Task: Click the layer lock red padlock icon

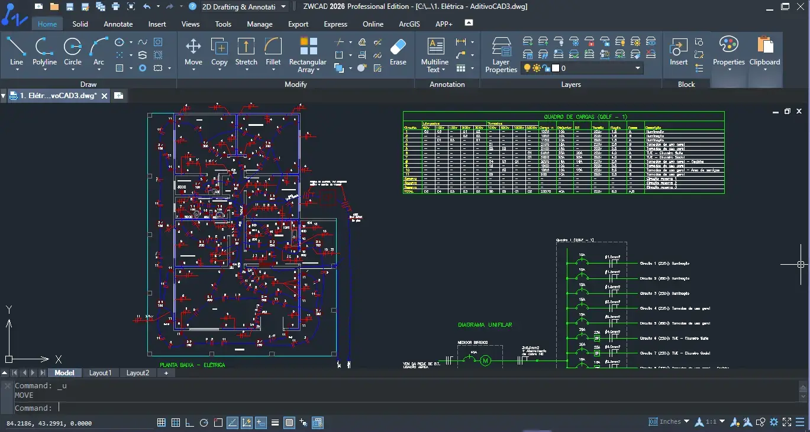Action: point(589,42)
